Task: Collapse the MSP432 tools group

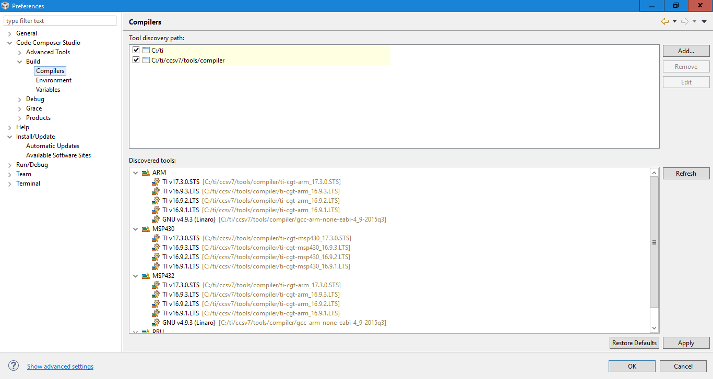Action: [x=136, y=276]
